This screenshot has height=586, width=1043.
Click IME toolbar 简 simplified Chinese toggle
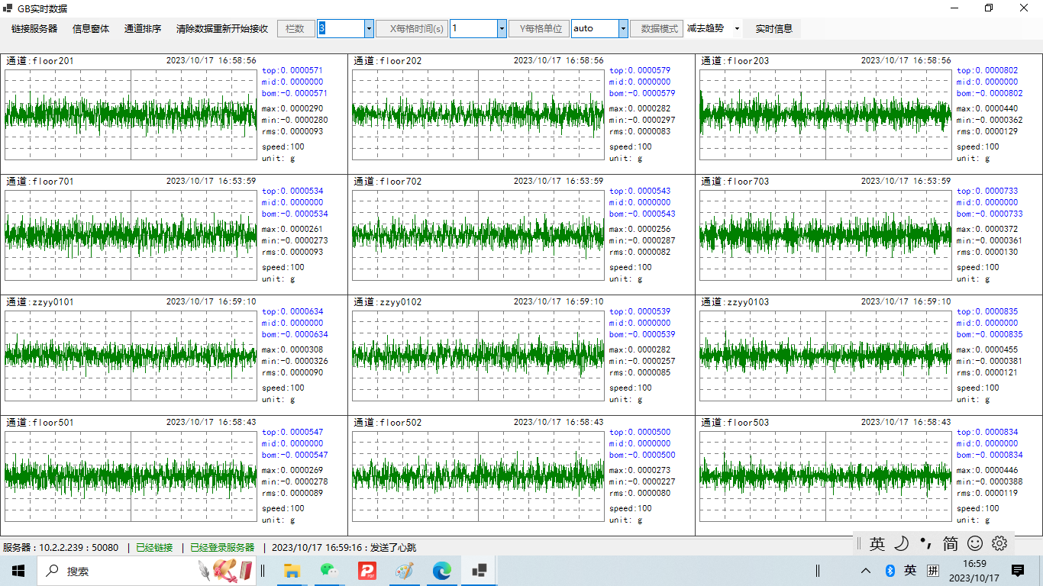pyautogui.click(x=951, y=543)
